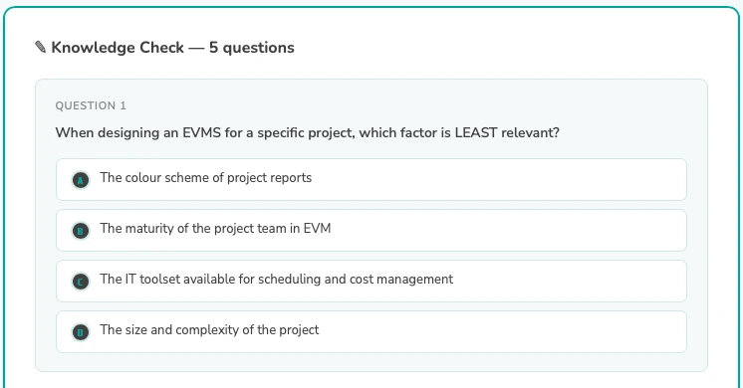Select the circular B badge

tap(81, 231)
